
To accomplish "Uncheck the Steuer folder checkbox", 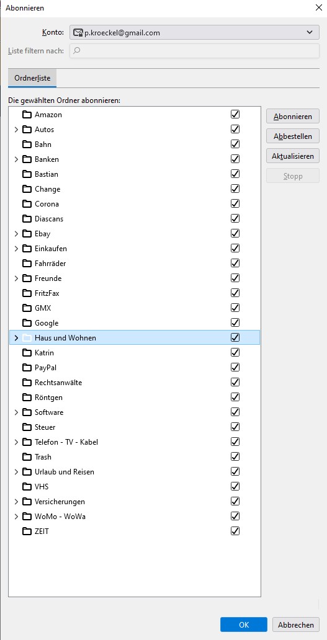I will coord(235,427).
